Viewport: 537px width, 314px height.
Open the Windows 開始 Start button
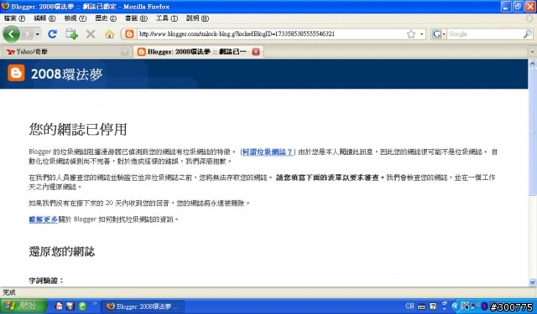coord(23,306)
